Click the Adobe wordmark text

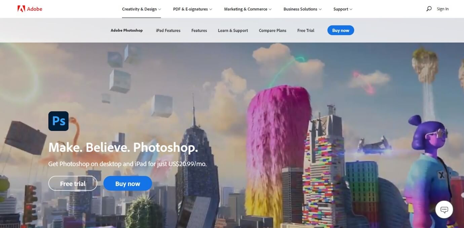(35, 9)
